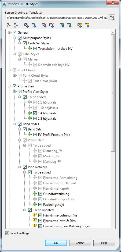Click the scrollbar down arrow

(113, 226)
